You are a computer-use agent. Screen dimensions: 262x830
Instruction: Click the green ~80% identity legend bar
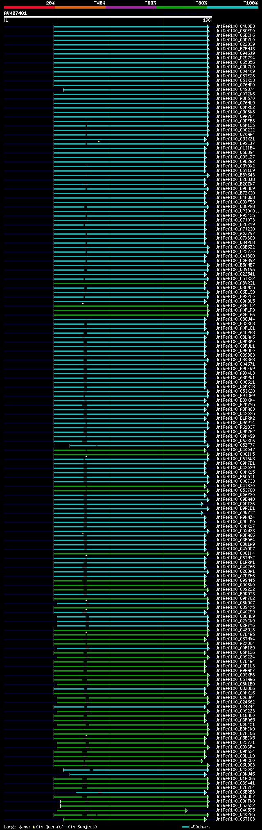182,7
